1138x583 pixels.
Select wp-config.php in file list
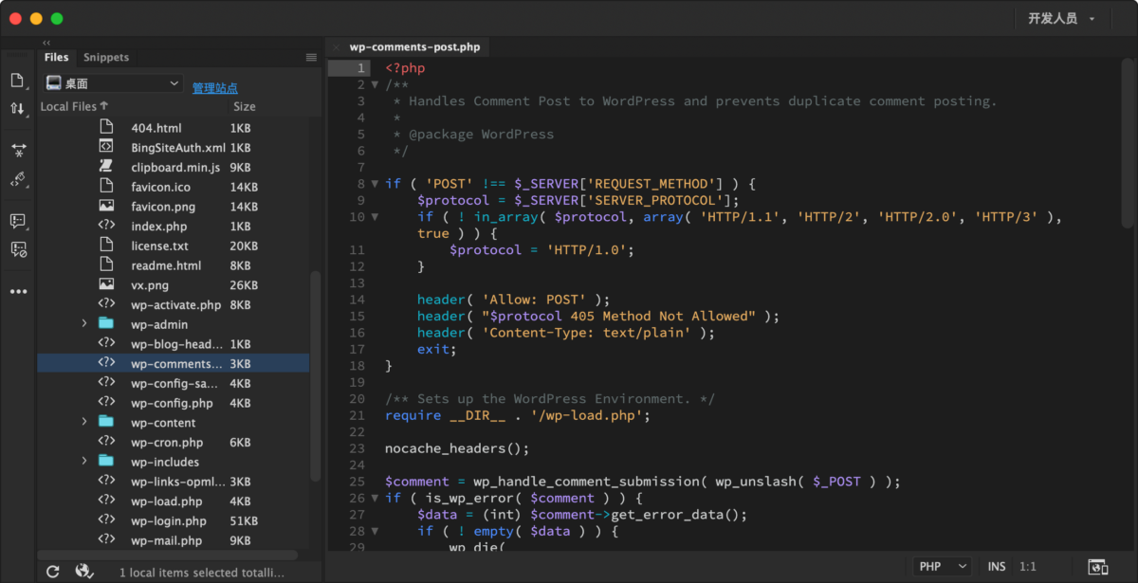point(174,403)
